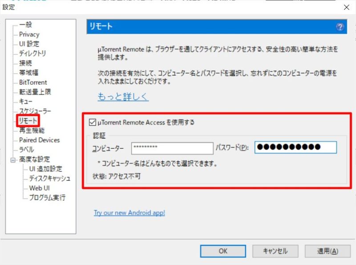Open the Try our new Android app link
Image resolution: width=356 pixels, height=265 pixels.
[129, 213]
